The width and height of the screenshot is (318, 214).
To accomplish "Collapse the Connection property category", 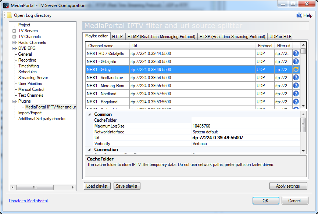I will click(89, 150).
